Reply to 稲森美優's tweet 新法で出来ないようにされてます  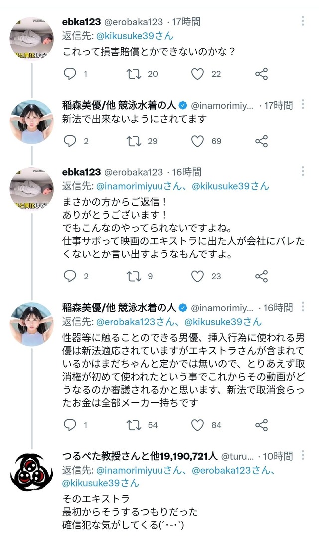(71, 141)
